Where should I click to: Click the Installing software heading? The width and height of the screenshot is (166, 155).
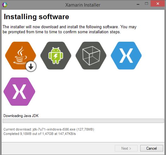(36, 17)
